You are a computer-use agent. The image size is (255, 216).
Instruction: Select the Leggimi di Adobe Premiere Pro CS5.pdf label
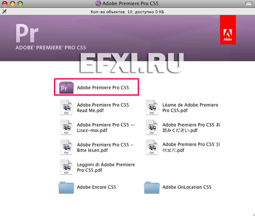click(x=106, y=168)
